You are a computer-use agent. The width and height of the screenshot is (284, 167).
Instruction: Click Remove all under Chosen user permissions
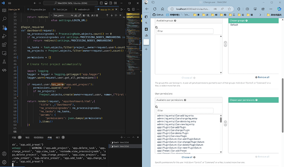[x=263, y=157]
